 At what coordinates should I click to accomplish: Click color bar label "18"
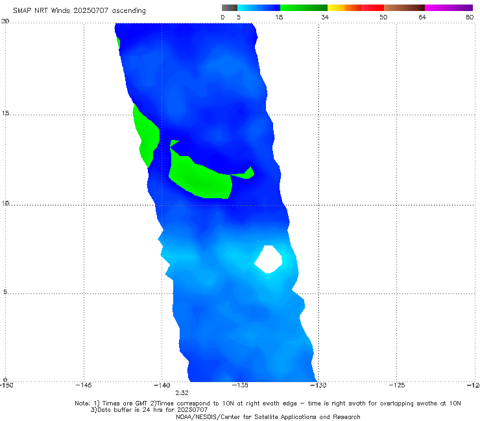pyautogui.click(x=279, y=17)
